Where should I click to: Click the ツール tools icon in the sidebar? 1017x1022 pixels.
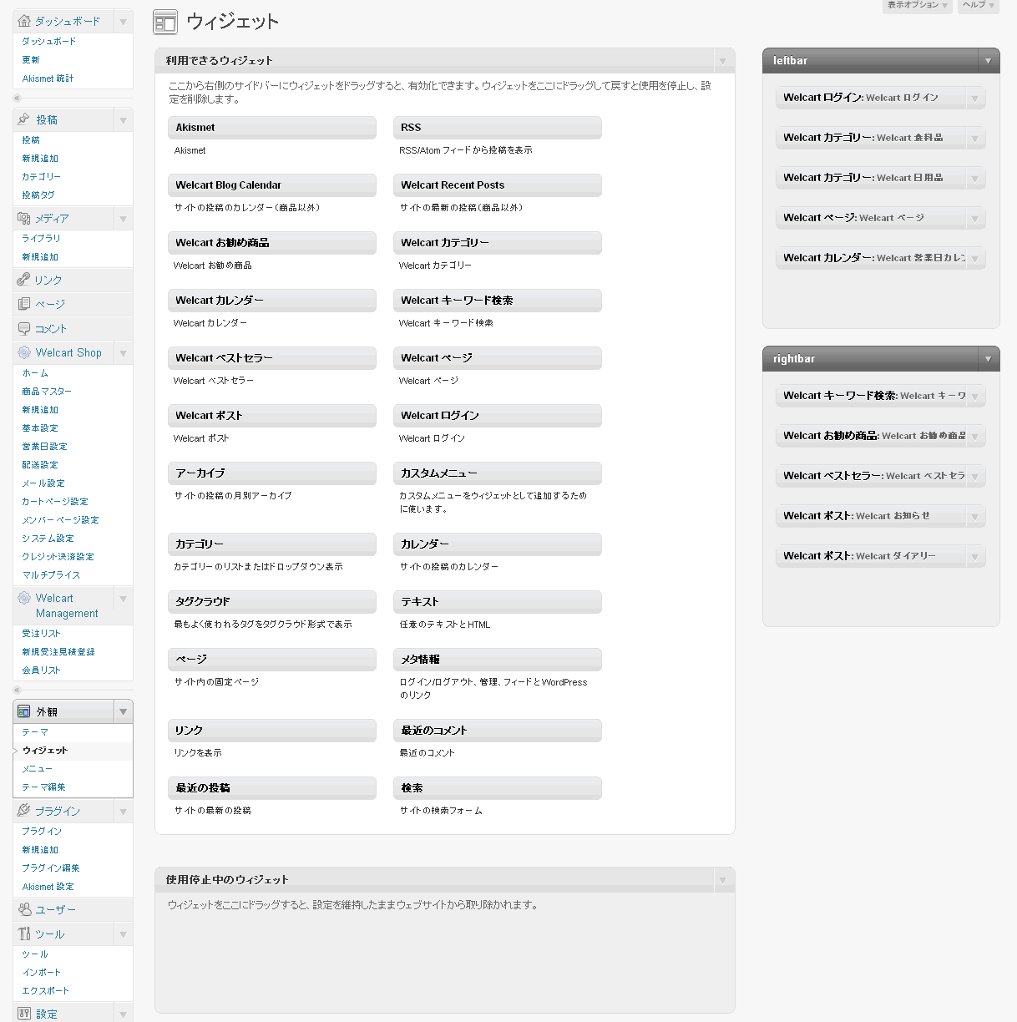pyautogui.click(x=24, y=933)
